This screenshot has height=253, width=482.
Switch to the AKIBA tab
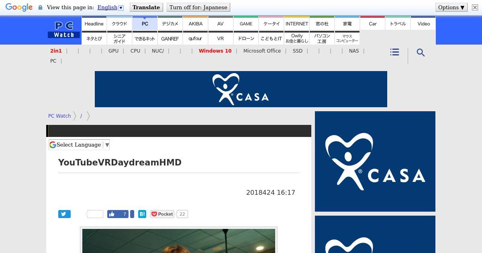click(x=196, y=23)
